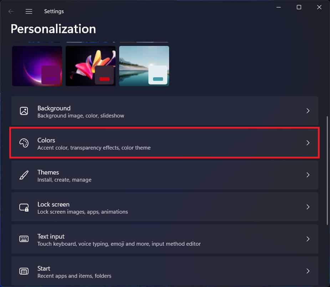Click the Text input keyboard icon
The image size is (330, 287).
click(24, 239)
